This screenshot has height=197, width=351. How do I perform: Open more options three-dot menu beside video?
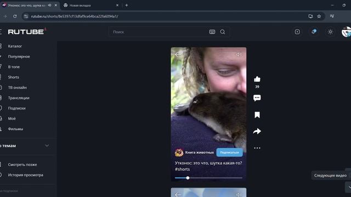257,148
